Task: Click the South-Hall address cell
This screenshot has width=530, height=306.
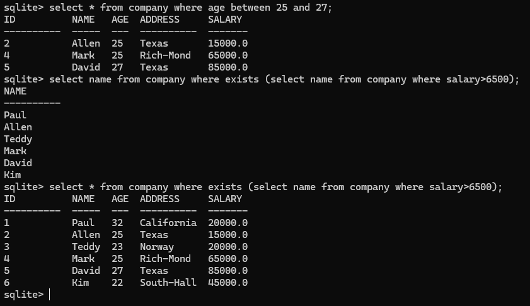Action: pyautogui.click(x=168, y=283)
